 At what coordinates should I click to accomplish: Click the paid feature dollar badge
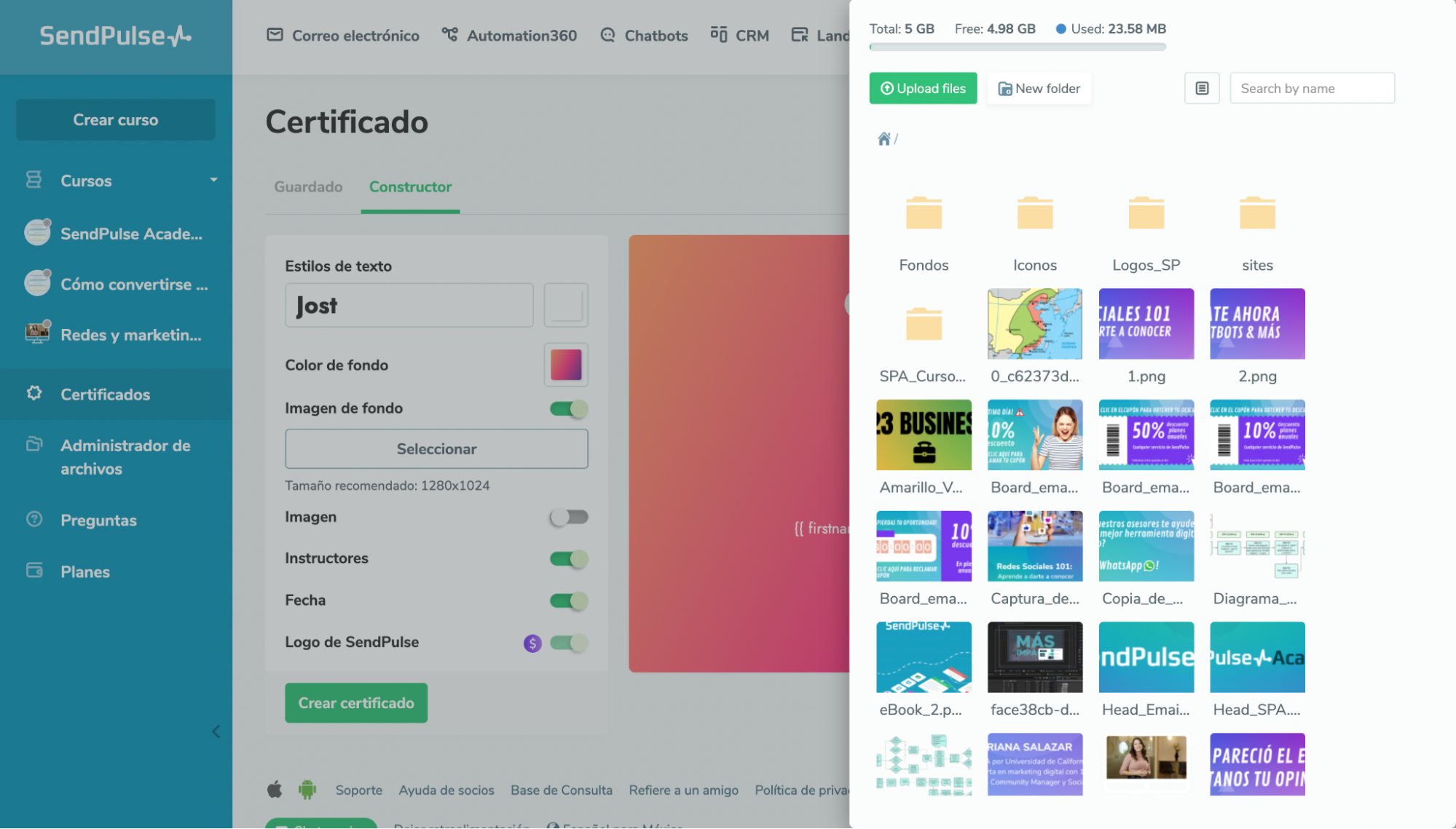(x=532, y=643)
